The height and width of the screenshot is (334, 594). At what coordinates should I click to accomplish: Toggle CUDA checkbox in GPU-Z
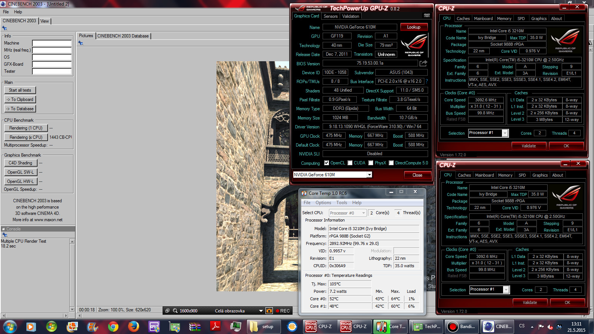pyautogui.click(x=350, y=163)
